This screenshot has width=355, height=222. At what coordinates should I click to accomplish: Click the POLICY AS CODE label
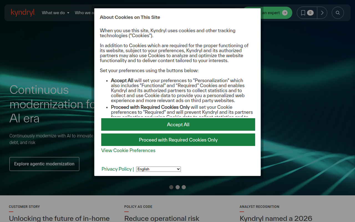(138, 207)
